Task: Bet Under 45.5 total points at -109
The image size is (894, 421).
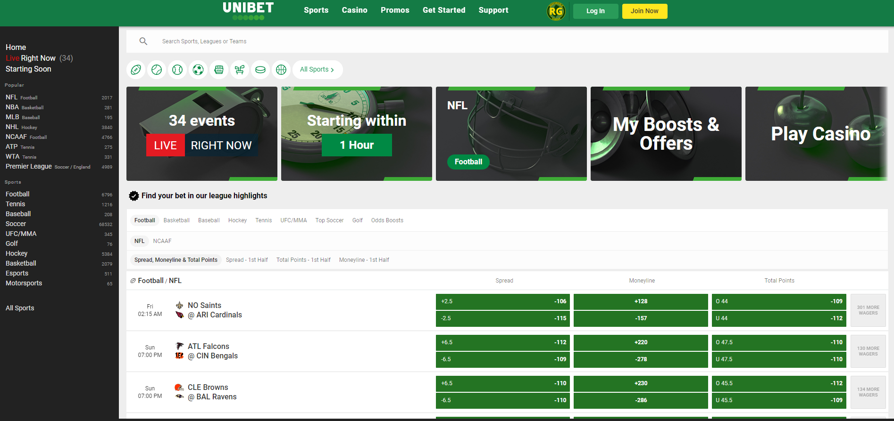Action: click(779, 400)
